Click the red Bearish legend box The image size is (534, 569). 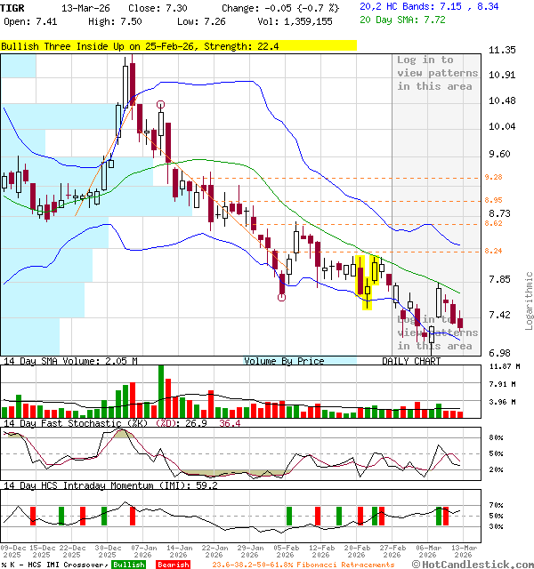point(174,565)
